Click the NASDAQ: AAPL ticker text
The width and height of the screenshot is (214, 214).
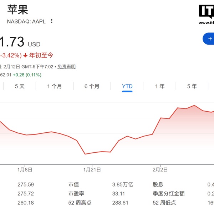pyautogui.click(x=26, y=21)
